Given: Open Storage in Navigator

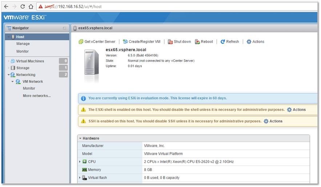Looking at the screenshot, I should (x=23, y=68).
